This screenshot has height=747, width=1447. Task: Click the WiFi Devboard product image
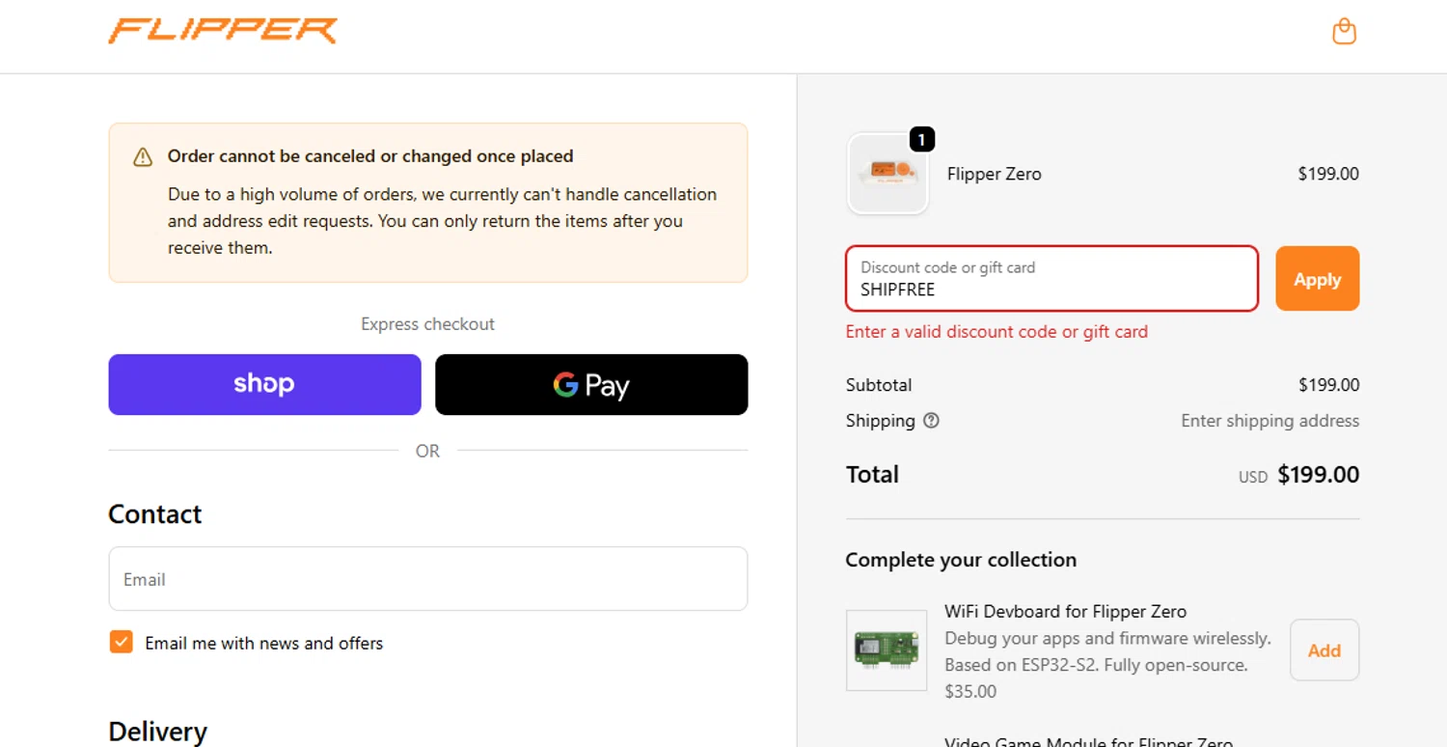click(x=887, y=650)
